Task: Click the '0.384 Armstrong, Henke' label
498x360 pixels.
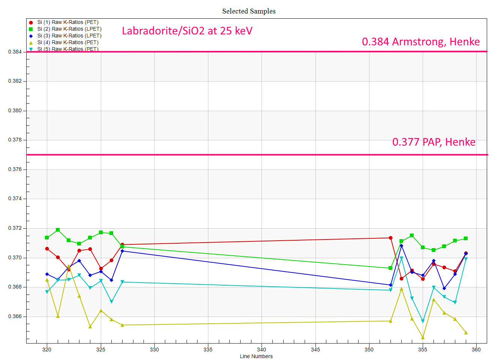Action: coord(420,42)
